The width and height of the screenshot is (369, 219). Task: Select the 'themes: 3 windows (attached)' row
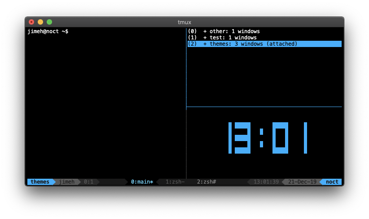pos(264,44)
